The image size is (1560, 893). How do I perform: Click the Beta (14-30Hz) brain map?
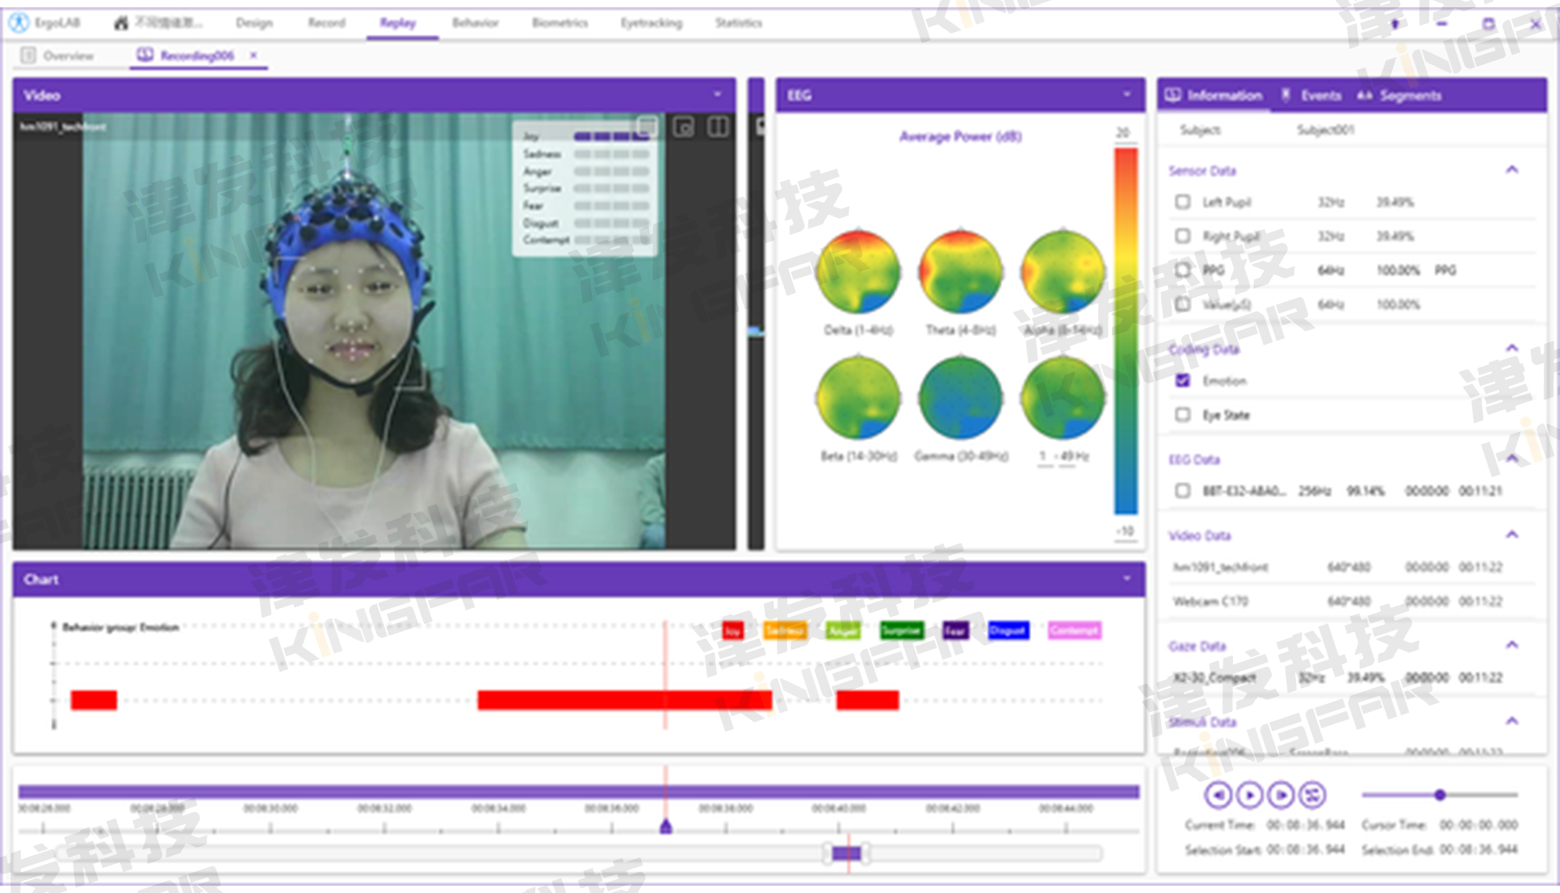coord(858,397)
